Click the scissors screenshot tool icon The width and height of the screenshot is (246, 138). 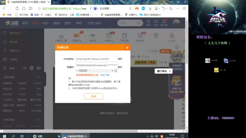pyautogui.click(x=156, y=9)
